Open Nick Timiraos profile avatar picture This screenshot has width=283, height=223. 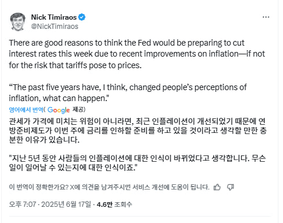(x=18, y=22)
